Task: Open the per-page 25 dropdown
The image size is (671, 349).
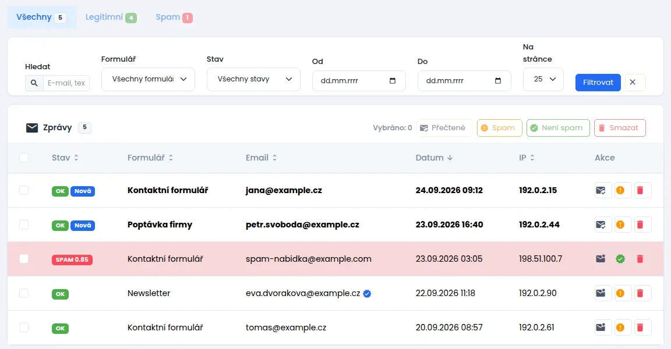Action: pyautogui.click(x=543, y=79)
